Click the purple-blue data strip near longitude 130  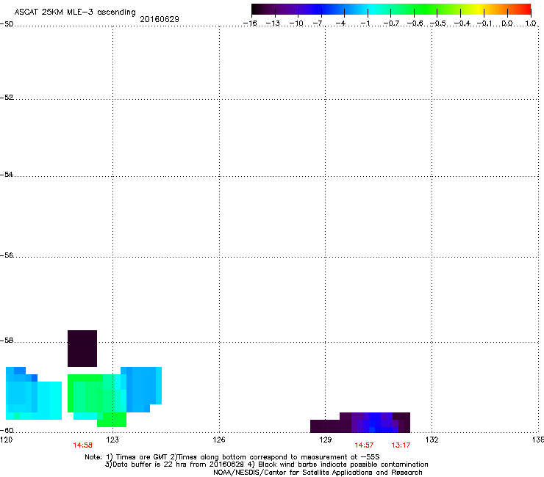point(360,423)
